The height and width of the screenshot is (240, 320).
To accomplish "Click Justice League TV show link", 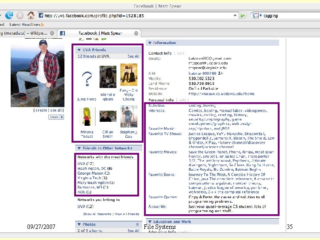I will click(201, 134).
